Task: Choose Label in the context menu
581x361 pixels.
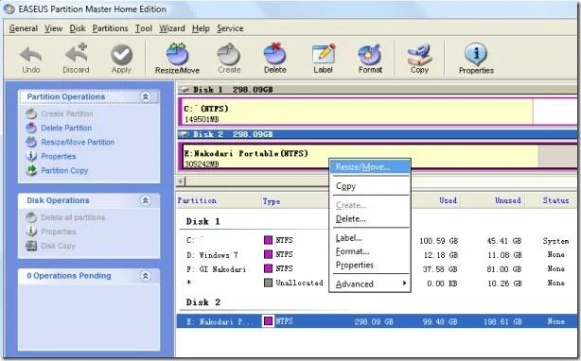Action: coord(370,238)
